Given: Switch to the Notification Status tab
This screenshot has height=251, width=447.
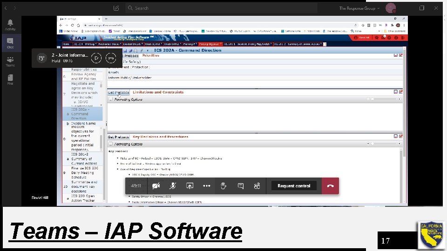Looking at the screenshot, I should tap(110, 44).
